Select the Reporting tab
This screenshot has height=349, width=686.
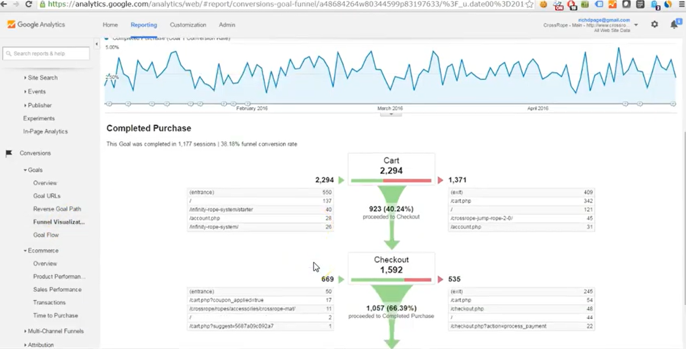144,25
